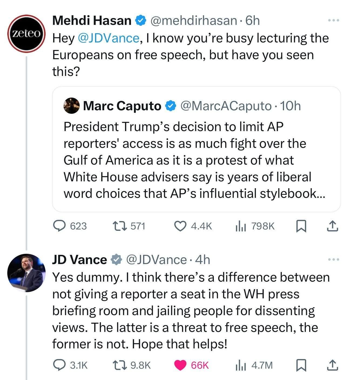
Task: Share Mehdi Hasan's tweet
Action: [332, 226]
